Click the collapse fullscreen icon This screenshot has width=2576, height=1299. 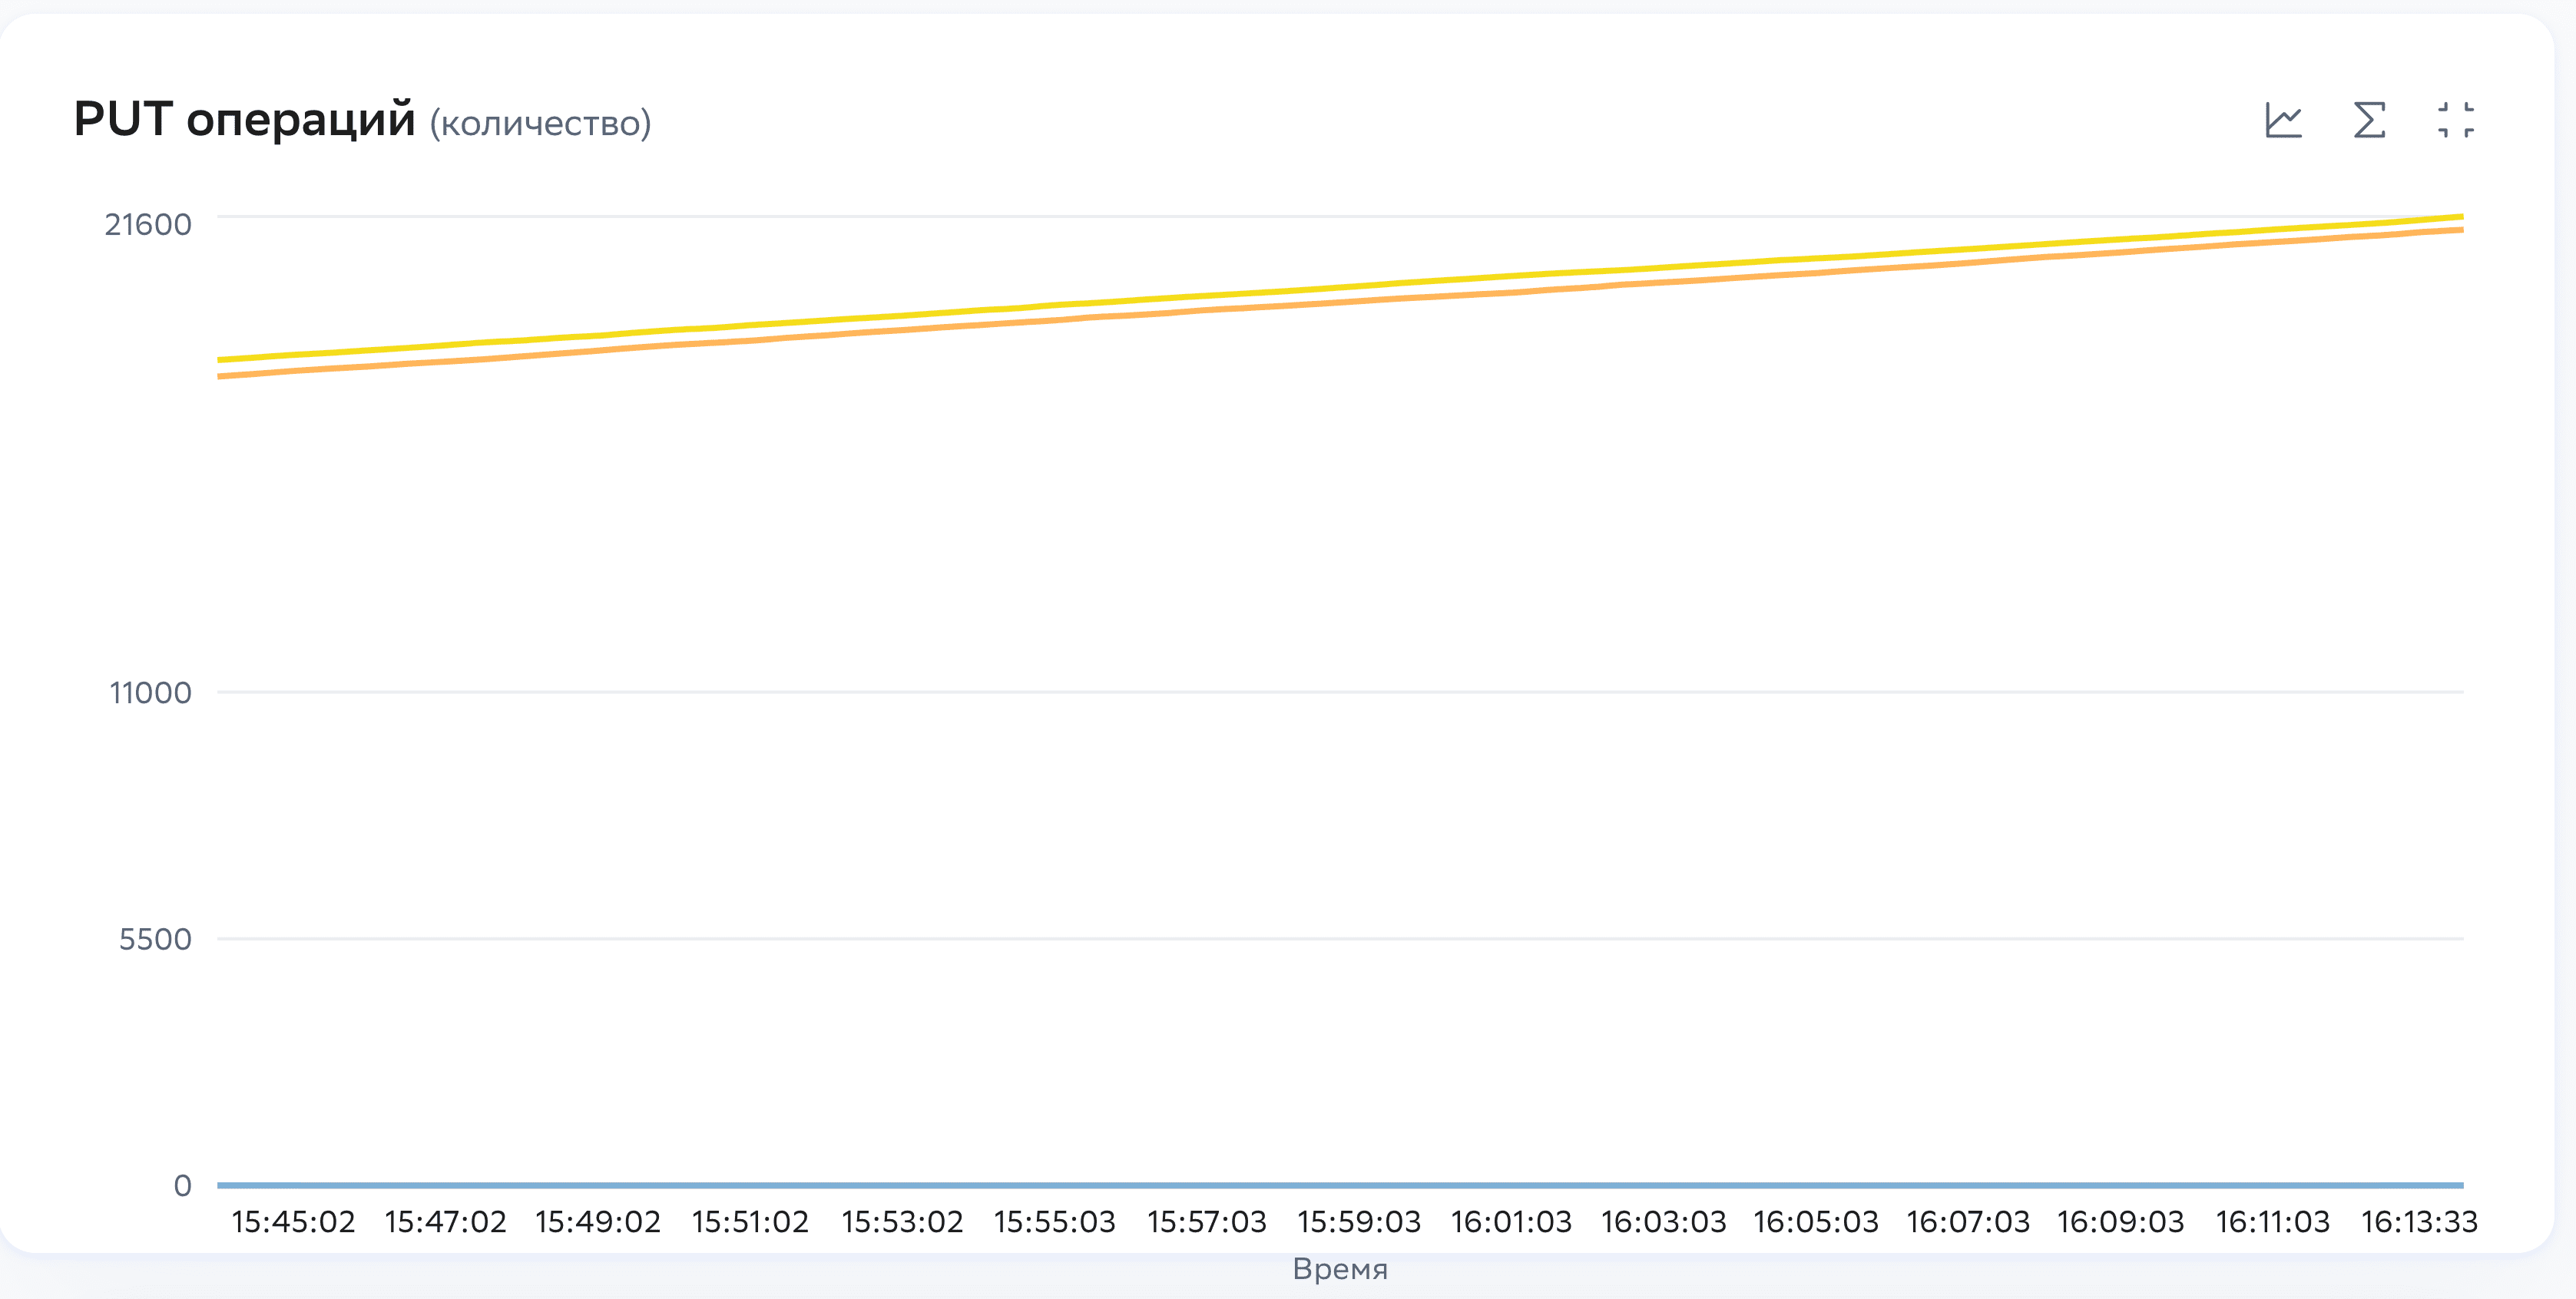(x=2455, y=121)
